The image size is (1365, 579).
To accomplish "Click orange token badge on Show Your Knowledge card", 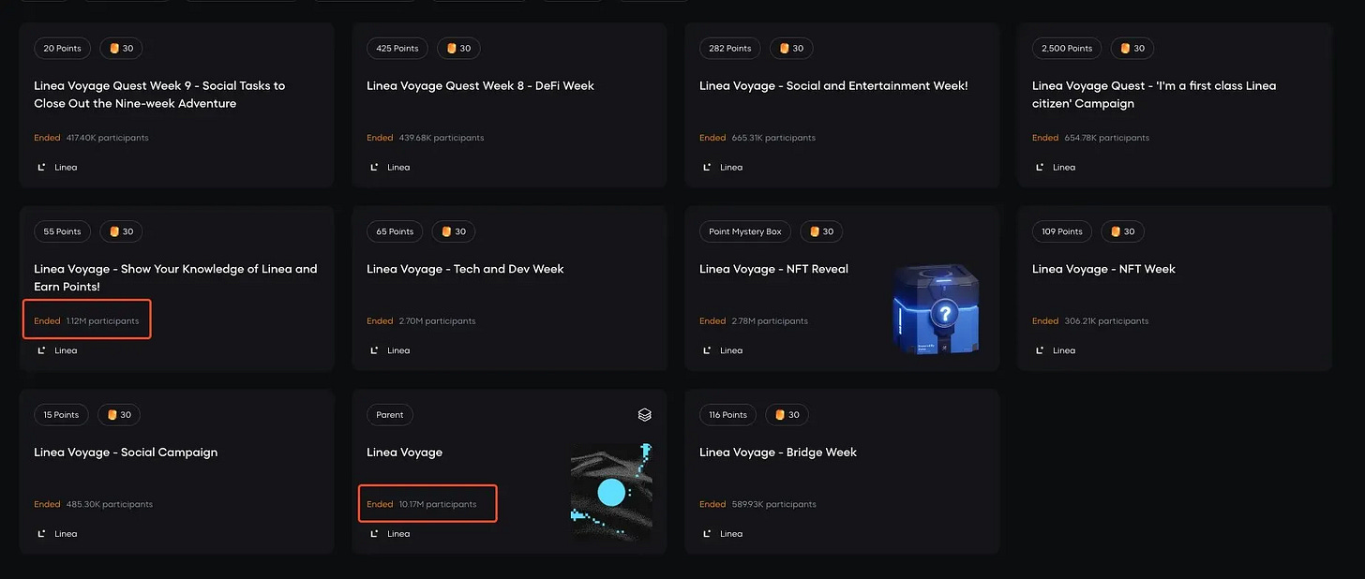I will [121, 231].
